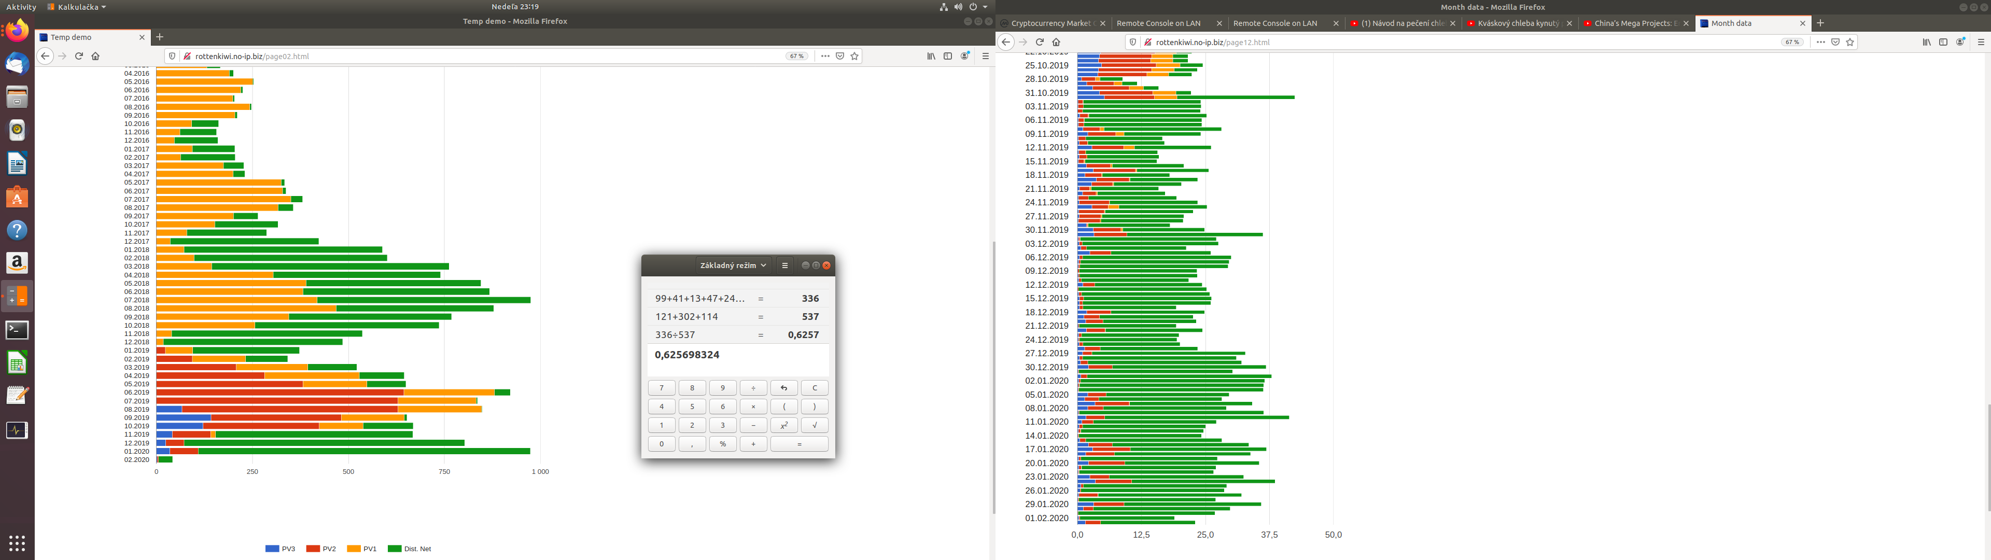The image size is (1991, 560).
Task: Click the C clear button
Action: click(814, 388)
